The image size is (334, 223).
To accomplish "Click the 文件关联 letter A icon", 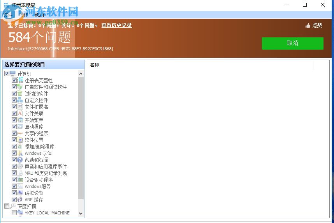I will click(x=20, y=113).
